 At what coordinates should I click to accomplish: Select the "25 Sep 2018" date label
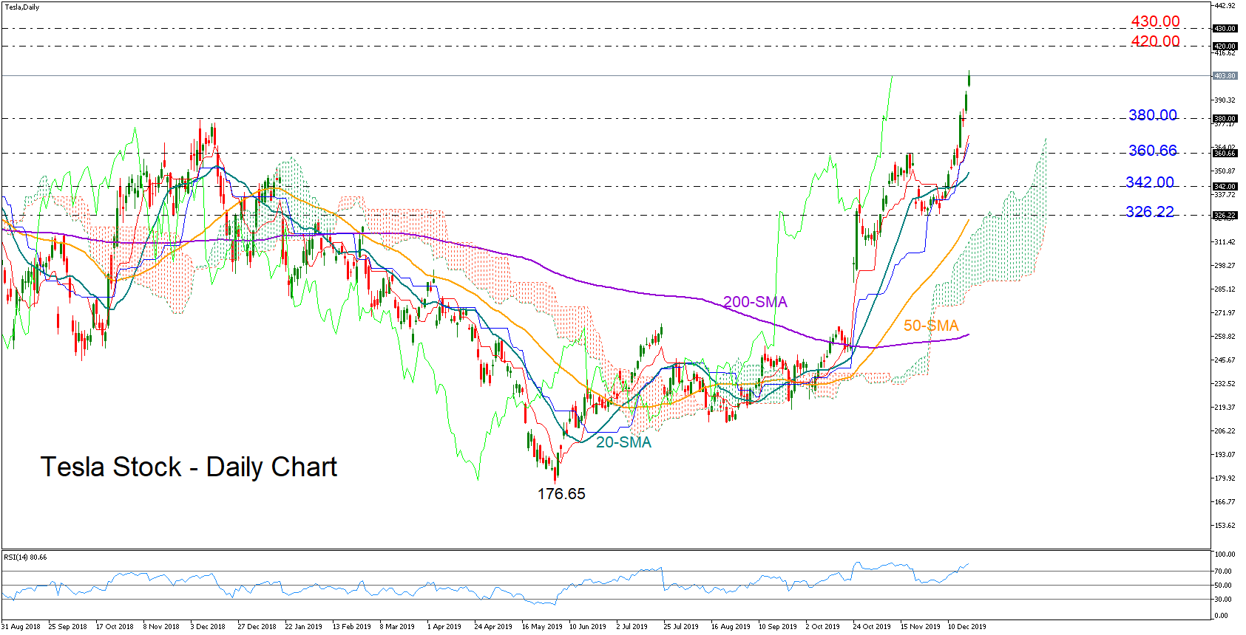click(67, 627)
